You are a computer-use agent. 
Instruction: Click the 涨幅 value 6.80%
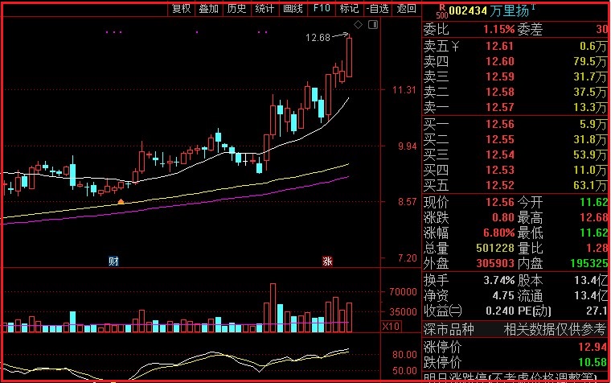coord(498,233)
